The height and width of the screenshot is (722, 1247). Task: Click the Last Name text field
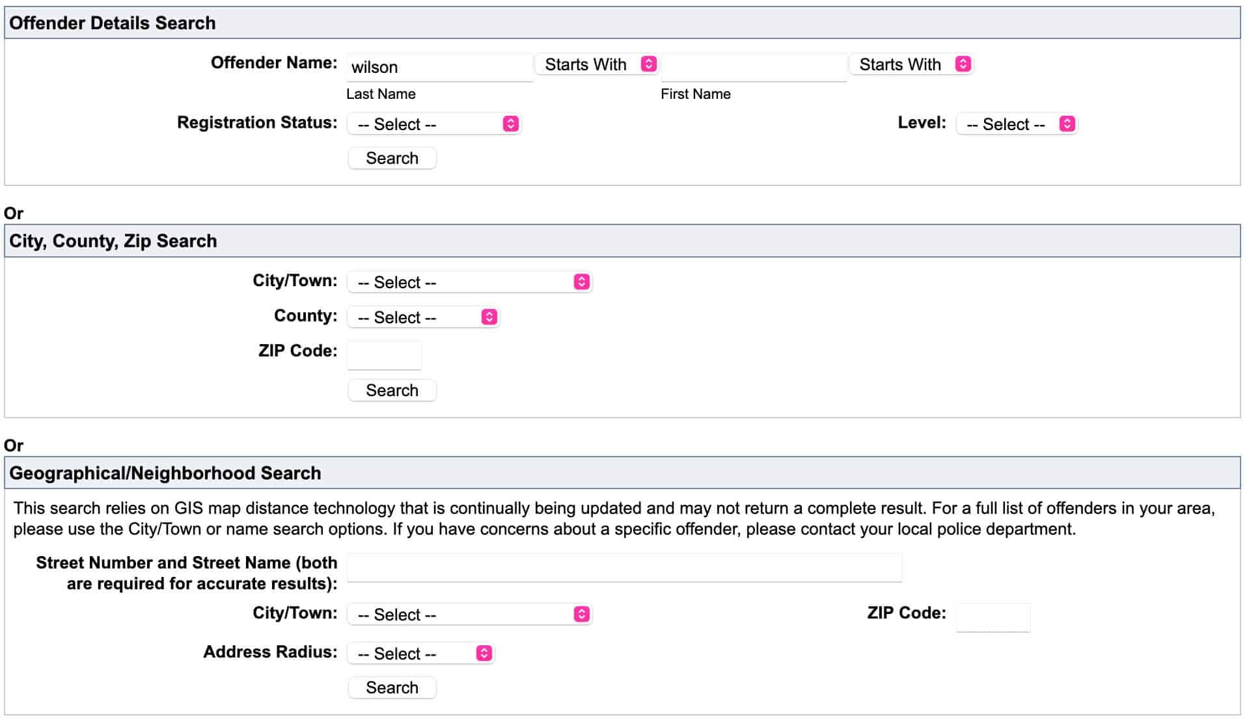tap(439, 67)
